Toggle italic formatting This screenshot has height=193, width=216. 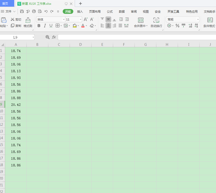[x=45, y=25]
